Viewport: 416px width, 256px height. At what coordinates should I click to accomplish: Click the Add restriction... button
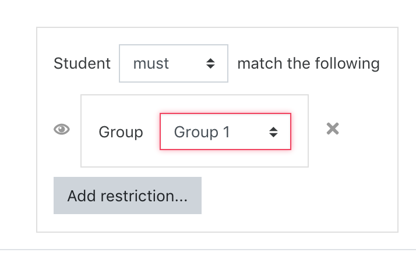click(128, 195)
